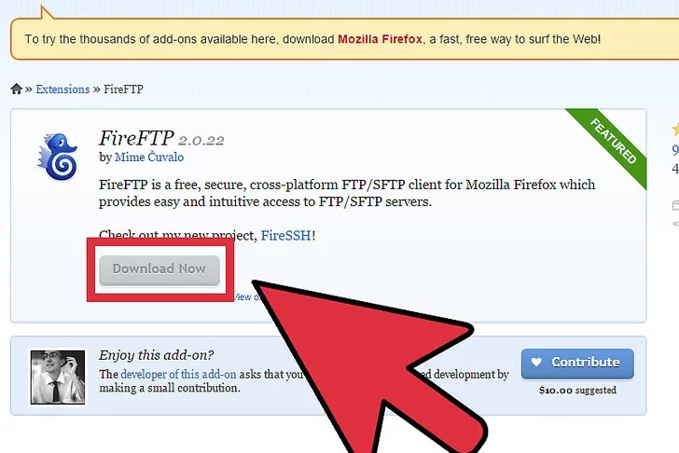Image resolution: width=679 pixels, height=453 pixels.
Task: Click the blue rating number below star
Action: 675,150
